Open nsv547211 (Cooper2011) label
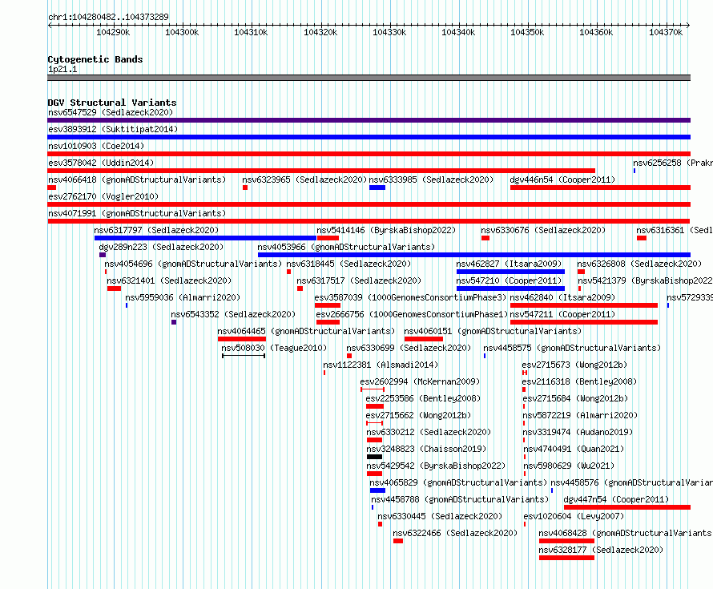Image resolution: width=713 pixels, height=589 pixels. (562, 314)
